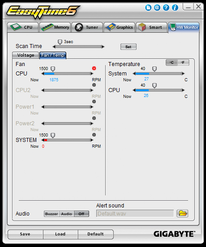Switch to the CPU tab
206x247 pixels.
click(23, 27)
